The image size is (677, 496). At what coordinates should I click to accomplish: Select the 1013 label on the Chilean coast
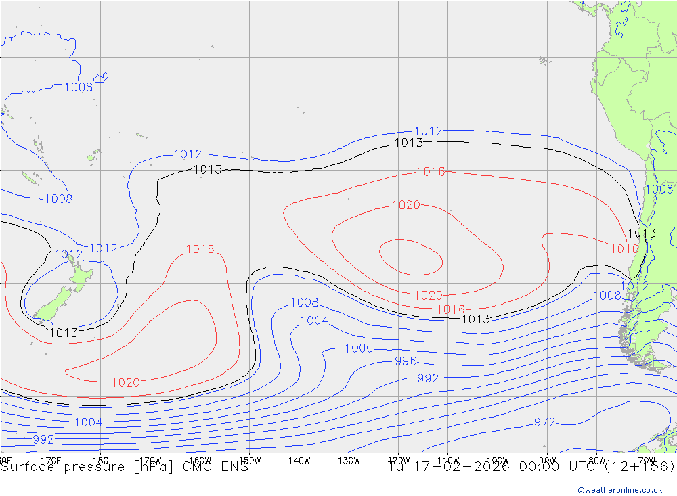point(642,233)
